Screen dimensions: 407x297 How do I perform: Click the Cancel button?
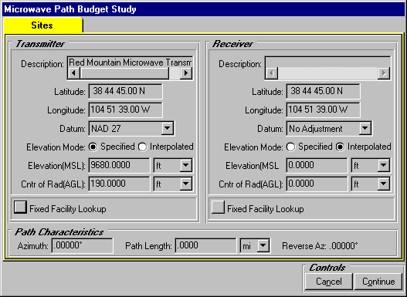[328, 282]
